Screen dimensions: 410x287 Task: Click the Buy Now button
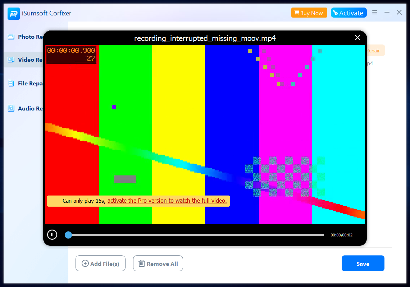pyautogui.click(x=309, y=13)
